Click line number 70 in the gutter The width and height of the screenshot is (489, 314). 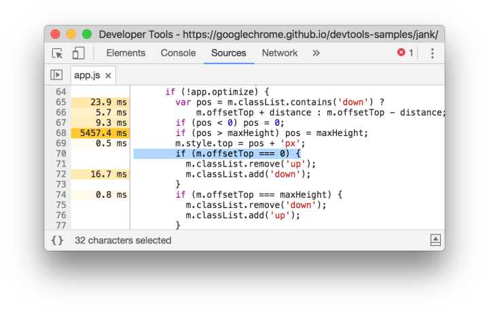coord(61,154)
